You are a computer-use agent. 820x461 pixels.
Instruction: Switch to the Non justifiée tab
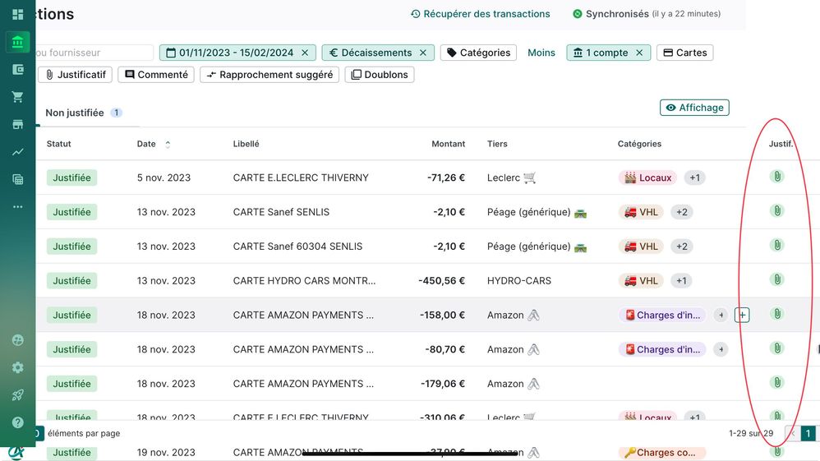(x=75, y=113)
